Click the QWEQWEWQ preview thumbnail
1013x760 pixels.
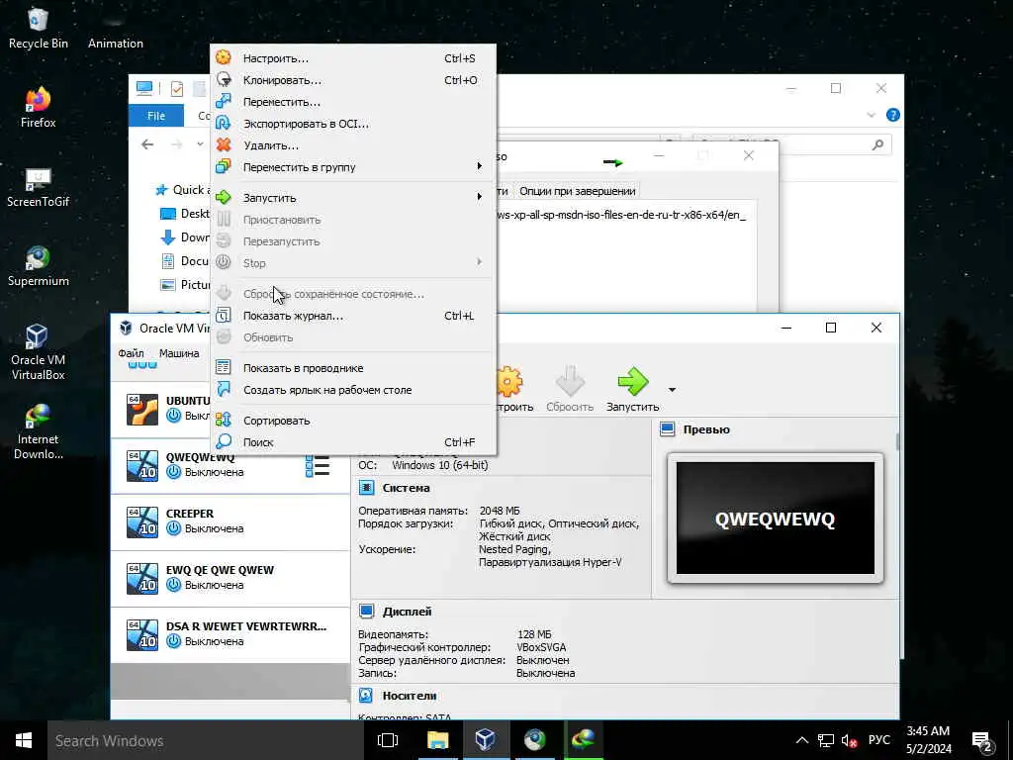[776, 519]
